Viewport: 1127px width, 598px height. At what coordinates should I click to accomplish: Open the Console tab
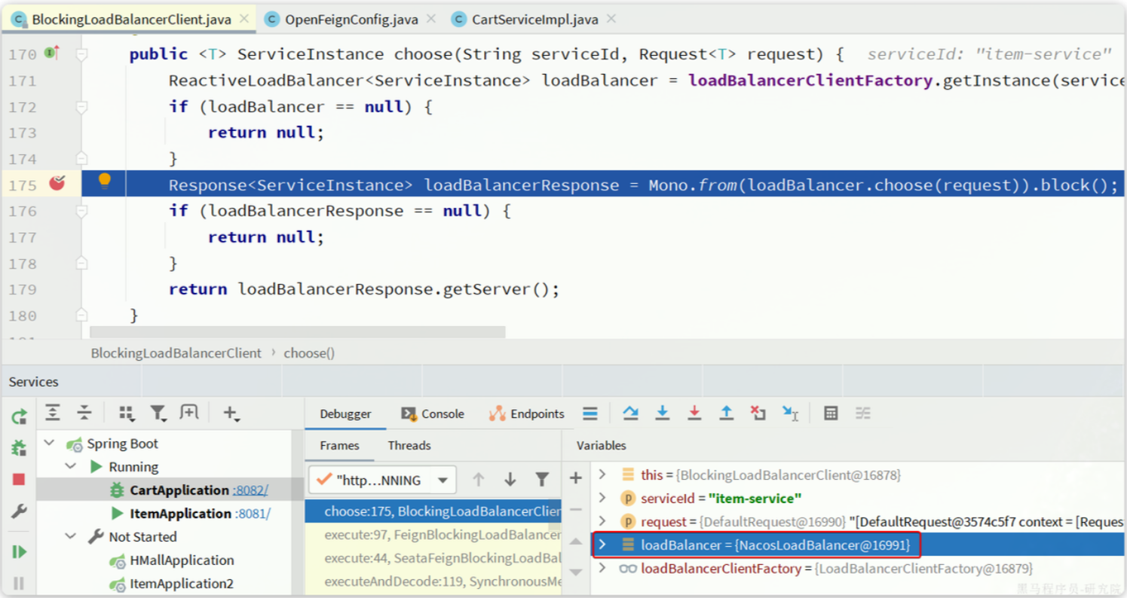coord(433,413)
